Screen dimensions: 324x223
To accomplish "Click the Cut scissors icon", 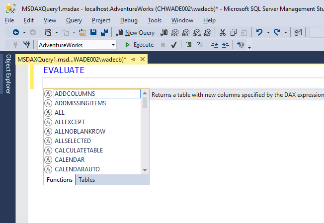I will (222, 32).
